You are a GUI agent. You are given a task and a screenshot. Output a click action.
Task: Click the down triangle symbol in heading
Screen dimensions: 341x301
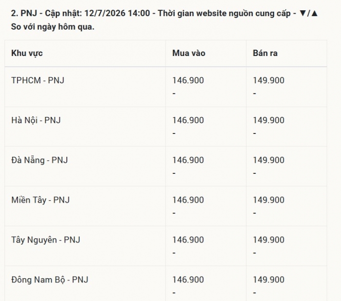pos(303,14)
